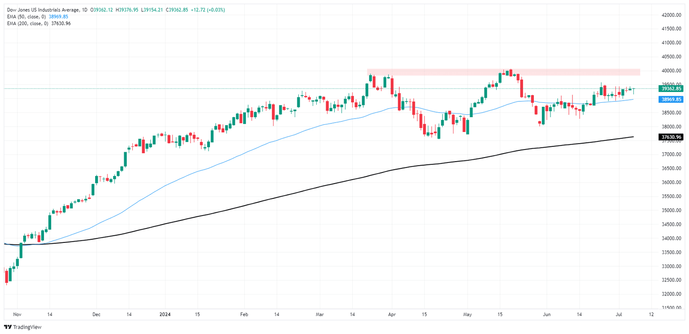689x334 pixels.
Task: Click the green 39362.85 current price tag
Action: (671, 88)
